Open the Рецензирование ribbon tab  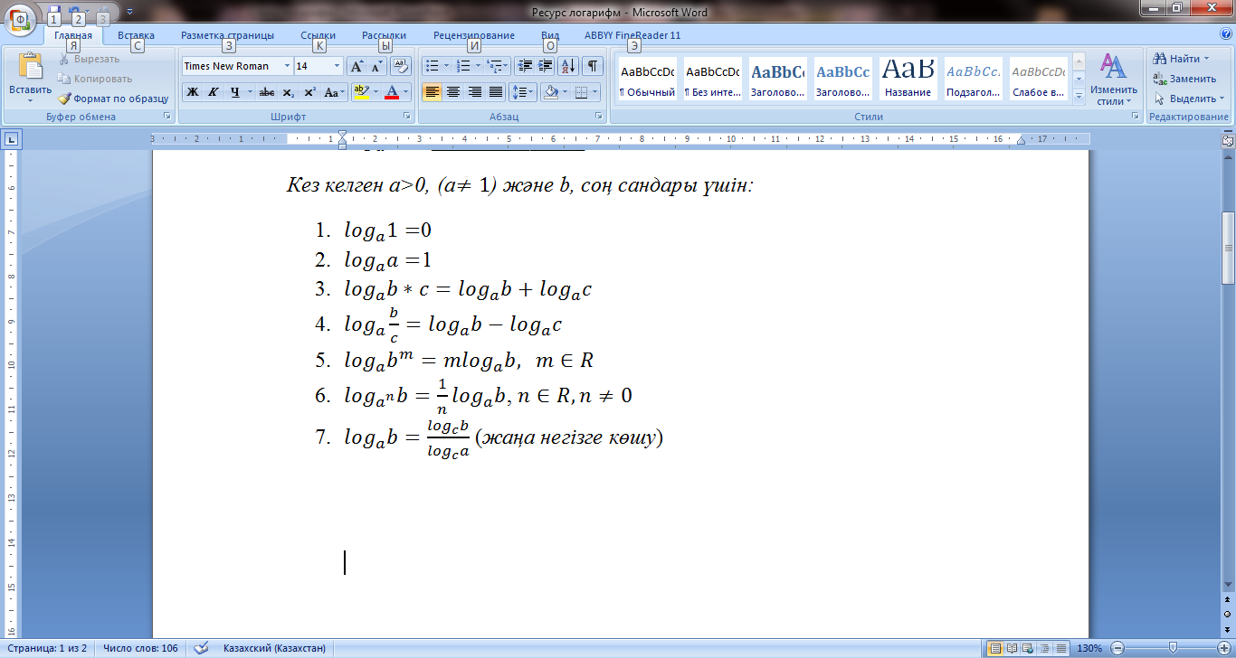pyautogui.click(x=474, y=35)
